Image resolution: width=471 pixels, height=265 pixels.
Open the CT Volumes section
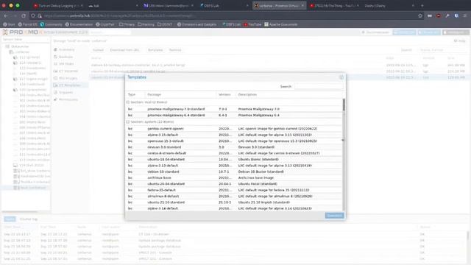click(x=65, y=71)
